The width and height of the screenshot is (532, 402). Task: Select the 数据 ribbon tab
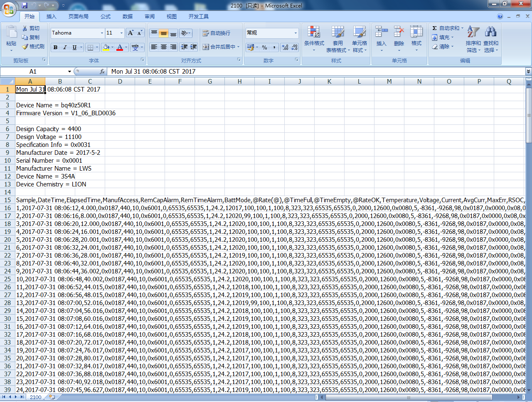click(128, 17)
